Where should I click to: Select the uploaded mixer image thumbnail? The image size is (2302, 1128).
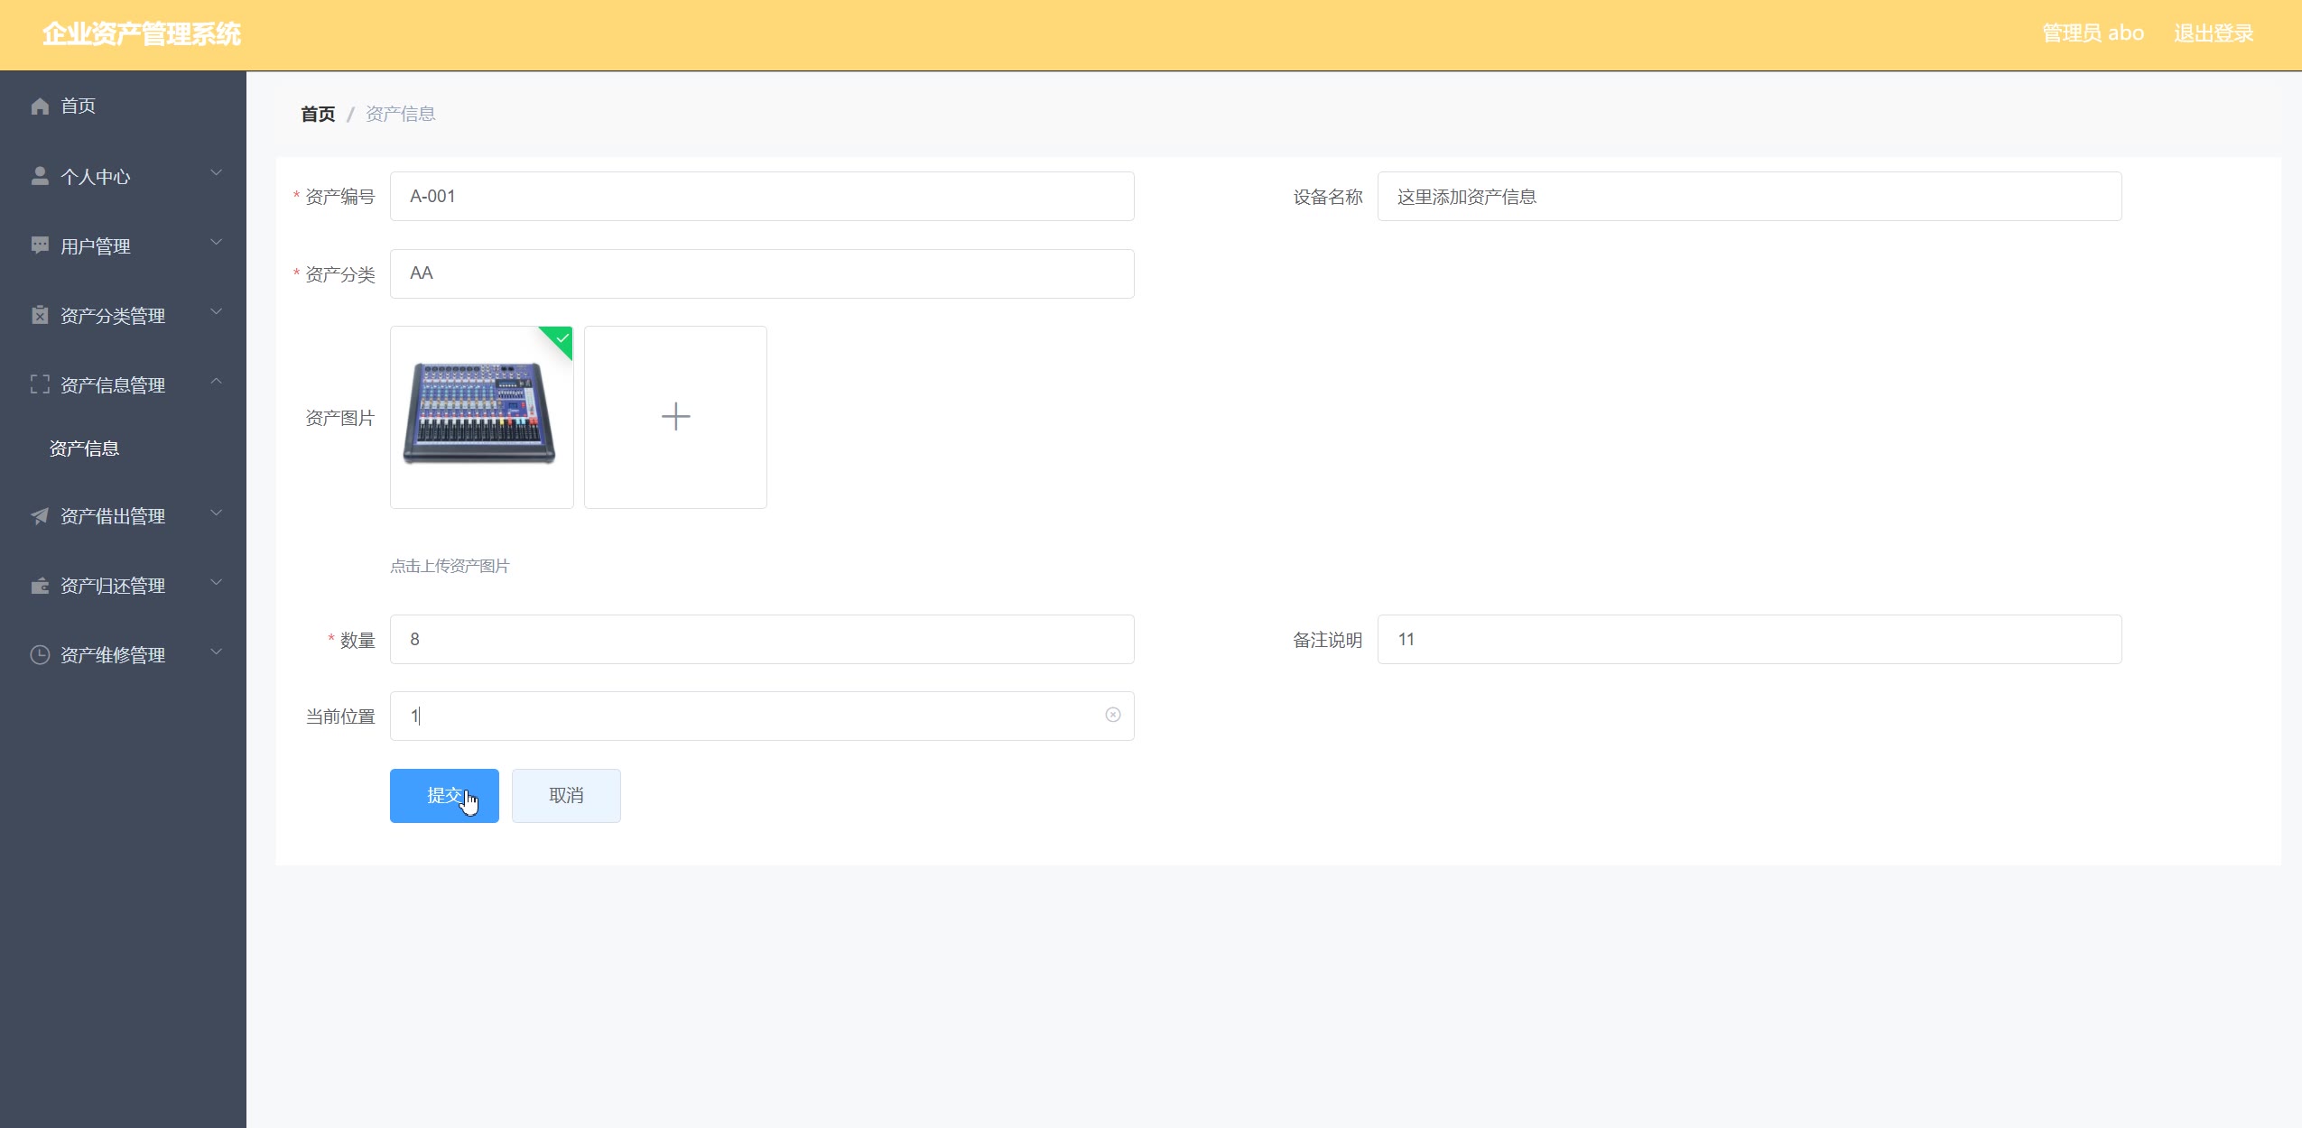[x=481, y=417]
